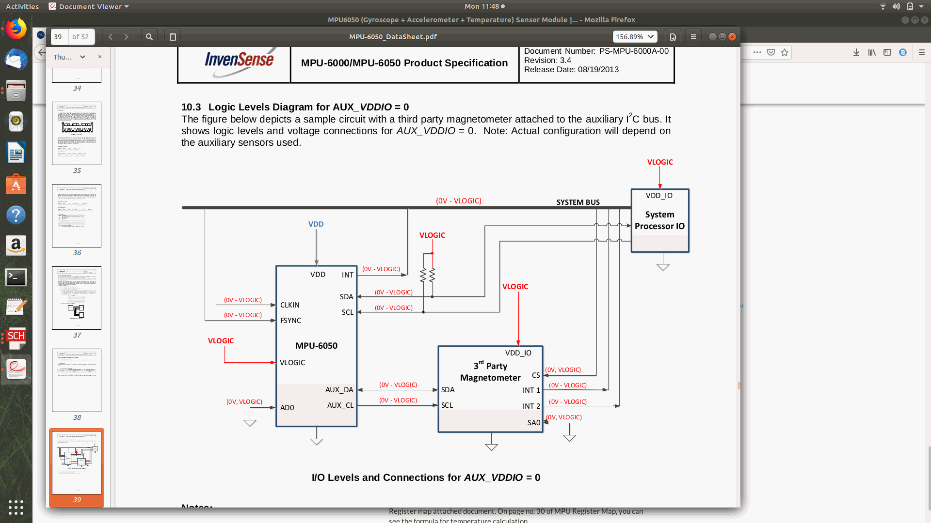This screenshot has width=931, height=523.
Task: Open the system status menu arrow
Action: (x=921, y=6)
